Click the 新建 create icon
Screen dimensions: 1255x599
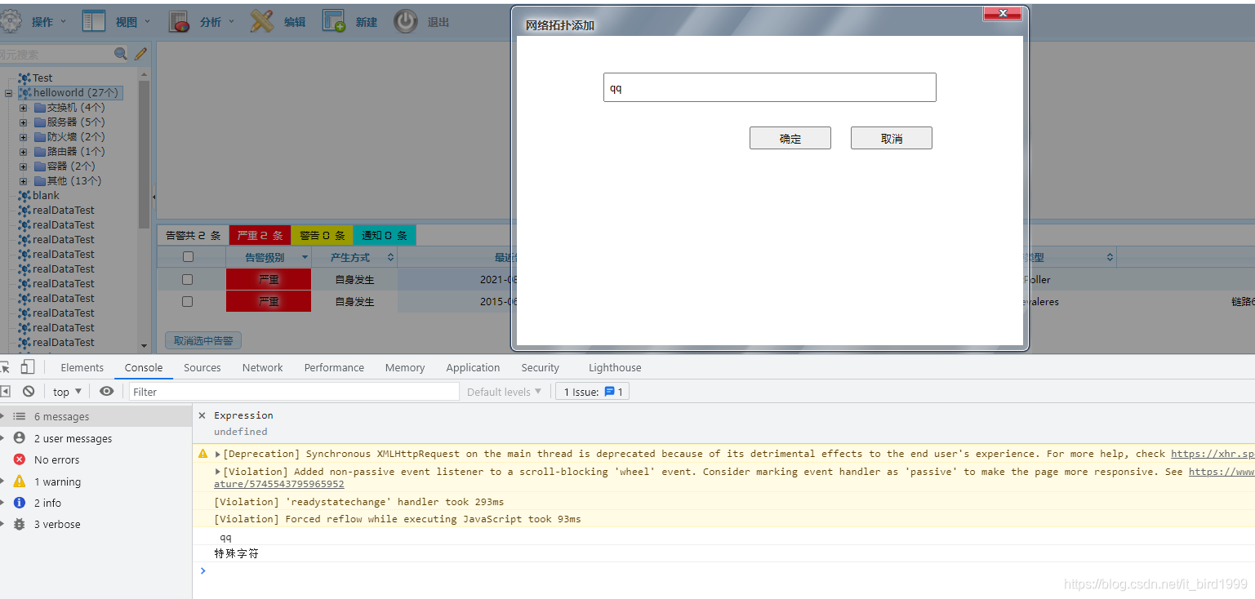332,20
